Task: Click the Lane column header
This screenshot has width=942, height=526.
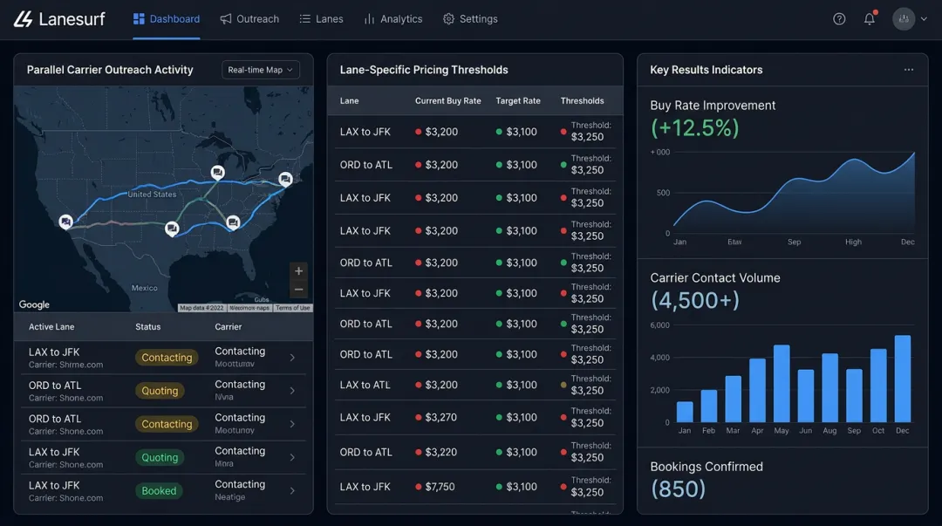Action: (349, 101)
